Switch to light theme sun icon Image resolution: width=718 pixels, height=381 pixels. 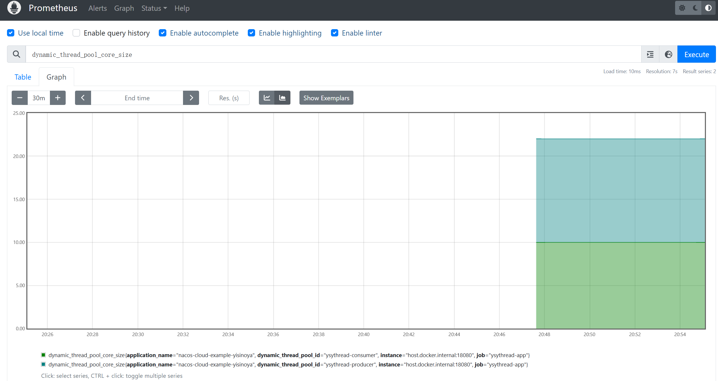point(682,8)
